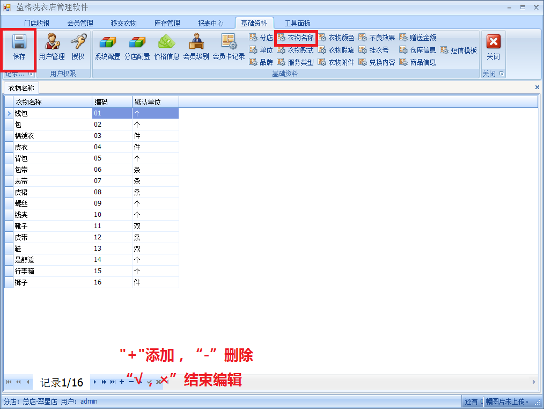Select the 表带 cell
The image size is (544, 409).
tap(53, 181)
